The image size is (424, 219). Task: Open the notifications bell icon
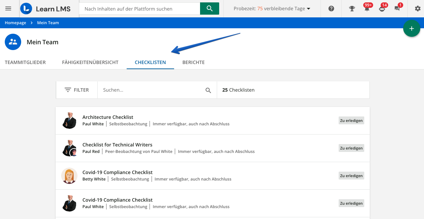[367, 9]
